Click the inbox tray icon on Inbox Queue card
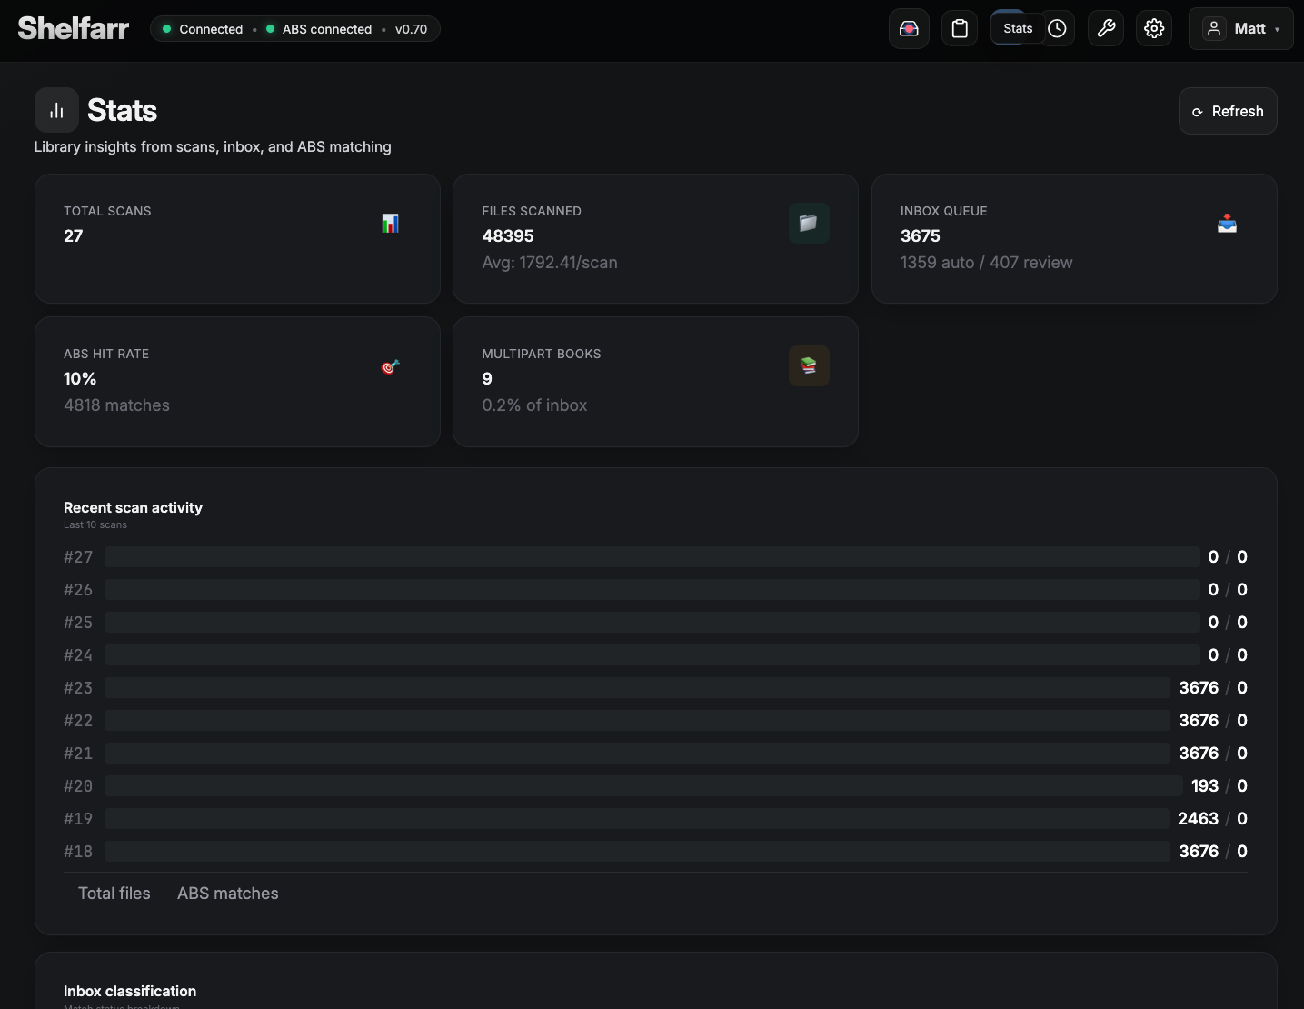Screen dimensions: 1304x1009 click(x=1227, y=223)
